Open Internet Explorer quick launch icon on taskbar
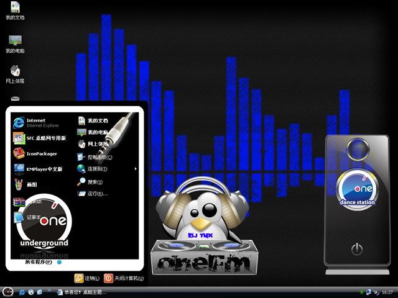The width and height of the screenshot is (398, 298). click(x=22, y=292)
